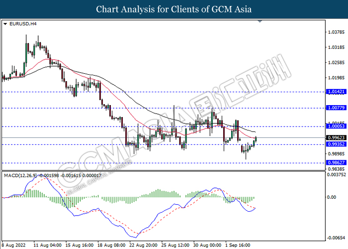348x249 pixels.
Task: Click the 15 Aug 16:00 time label
Action: [80, 245]
